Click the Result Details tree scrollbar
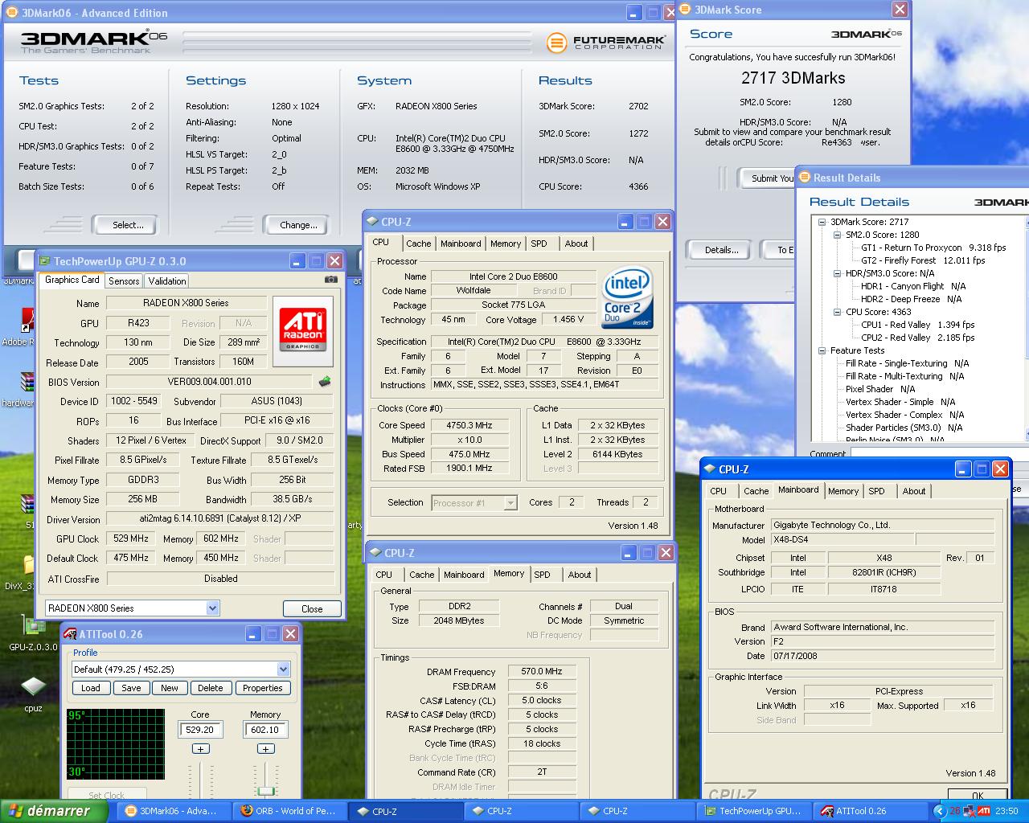The height and width of the screenshot is (823, 1029). click(x=1027, y=328)
